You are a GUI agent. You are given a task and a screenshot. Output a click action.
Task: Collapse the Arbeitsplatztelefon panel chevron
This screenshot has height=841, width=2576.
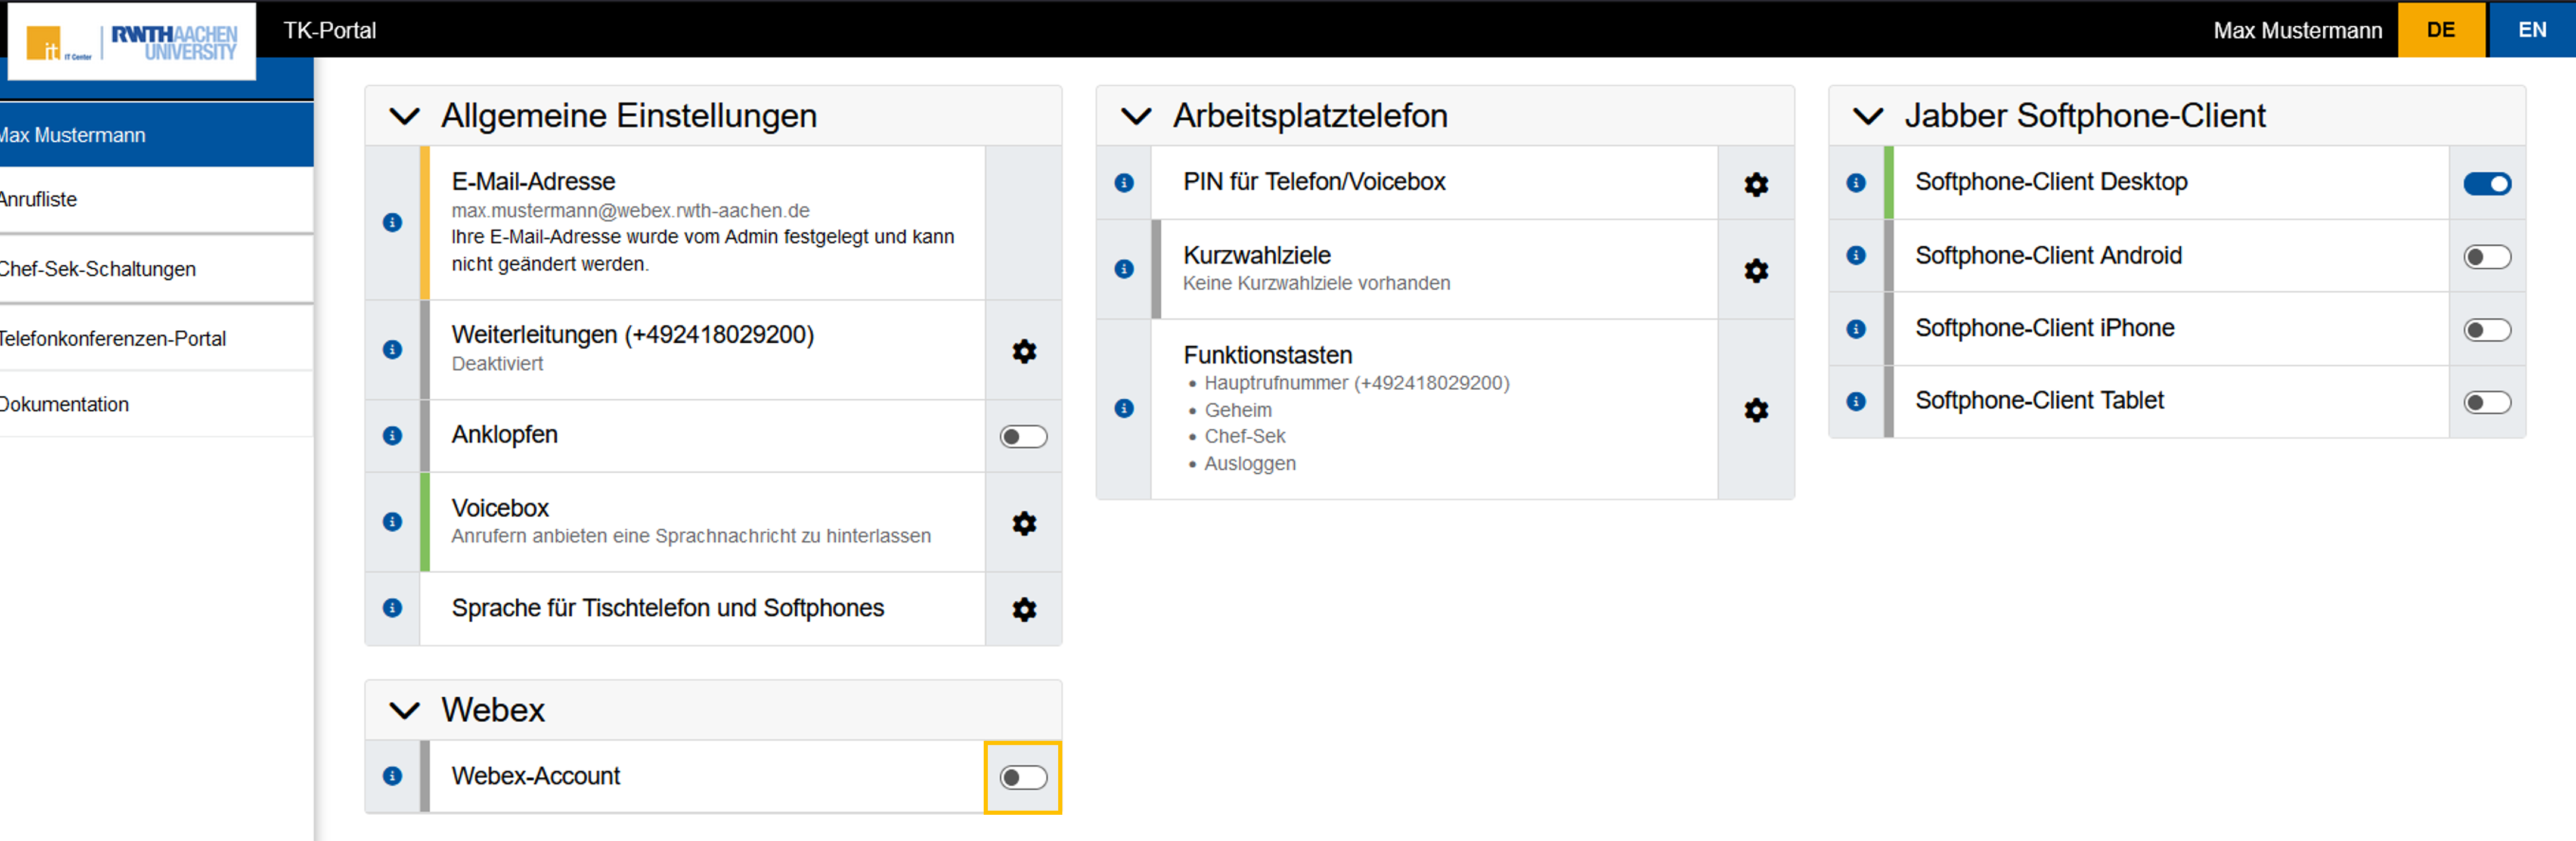(x=1136, y=116)
